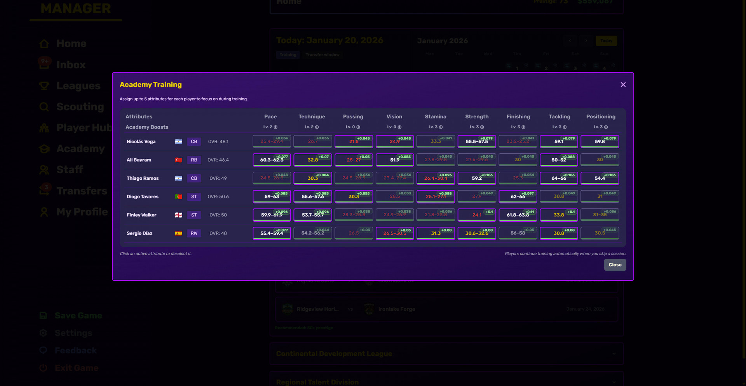Click the Finishing boost info icon
Image resolution: width=746 pixels, height=386 pixels.
pos(523,127)
